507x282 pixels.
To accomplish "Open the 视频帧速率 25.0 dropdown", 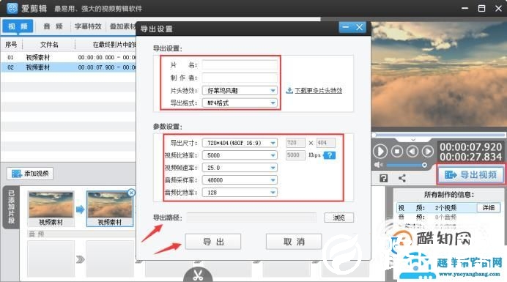I will (240, 168).
